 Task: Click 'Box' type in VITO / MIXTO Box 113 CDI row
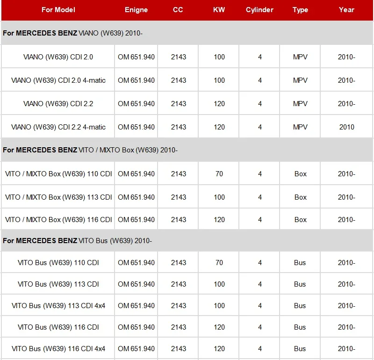pyautogui.click(x=300, y=197)
